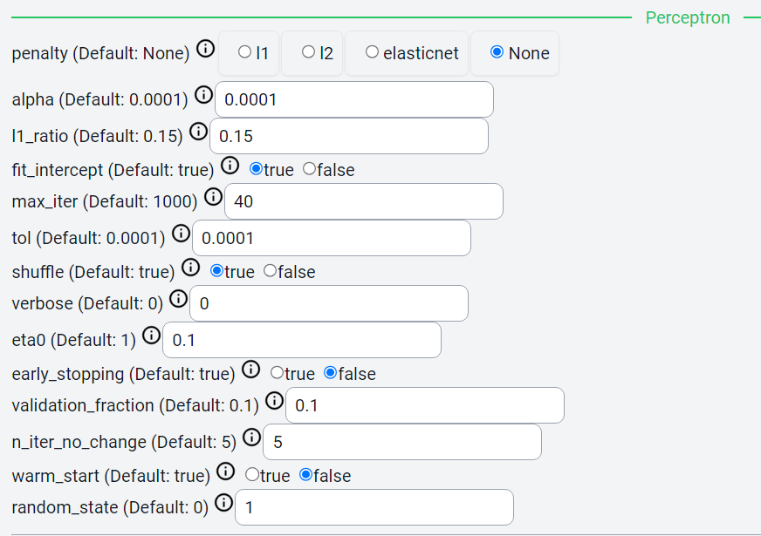Set shuffle to false
The width and height of the screenshot is (761, 536).
click(270, 270)
